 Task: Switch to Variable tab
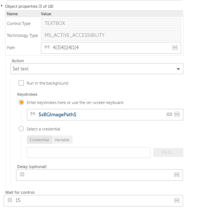pyautogui.click(x=62, y=140)
